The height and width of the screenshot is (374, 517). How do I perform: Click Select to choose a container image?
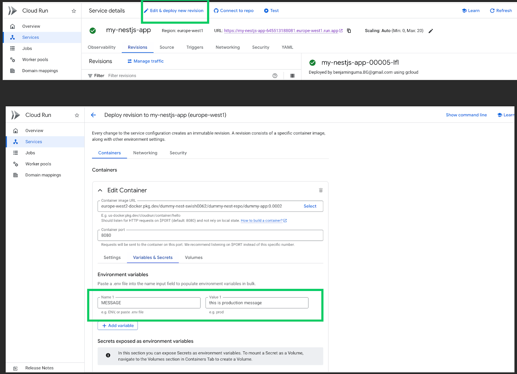[310, 206]
